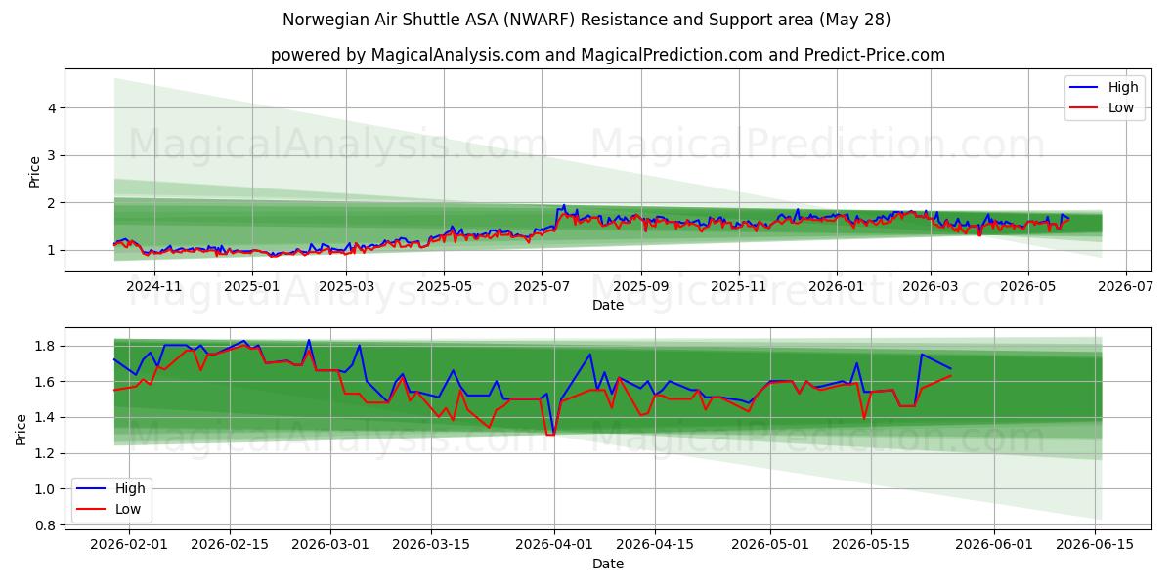Click the red Low line swatch in lower legend
Image resolution: width=1173 pixels, height=586 pixels.
[93, 509]
